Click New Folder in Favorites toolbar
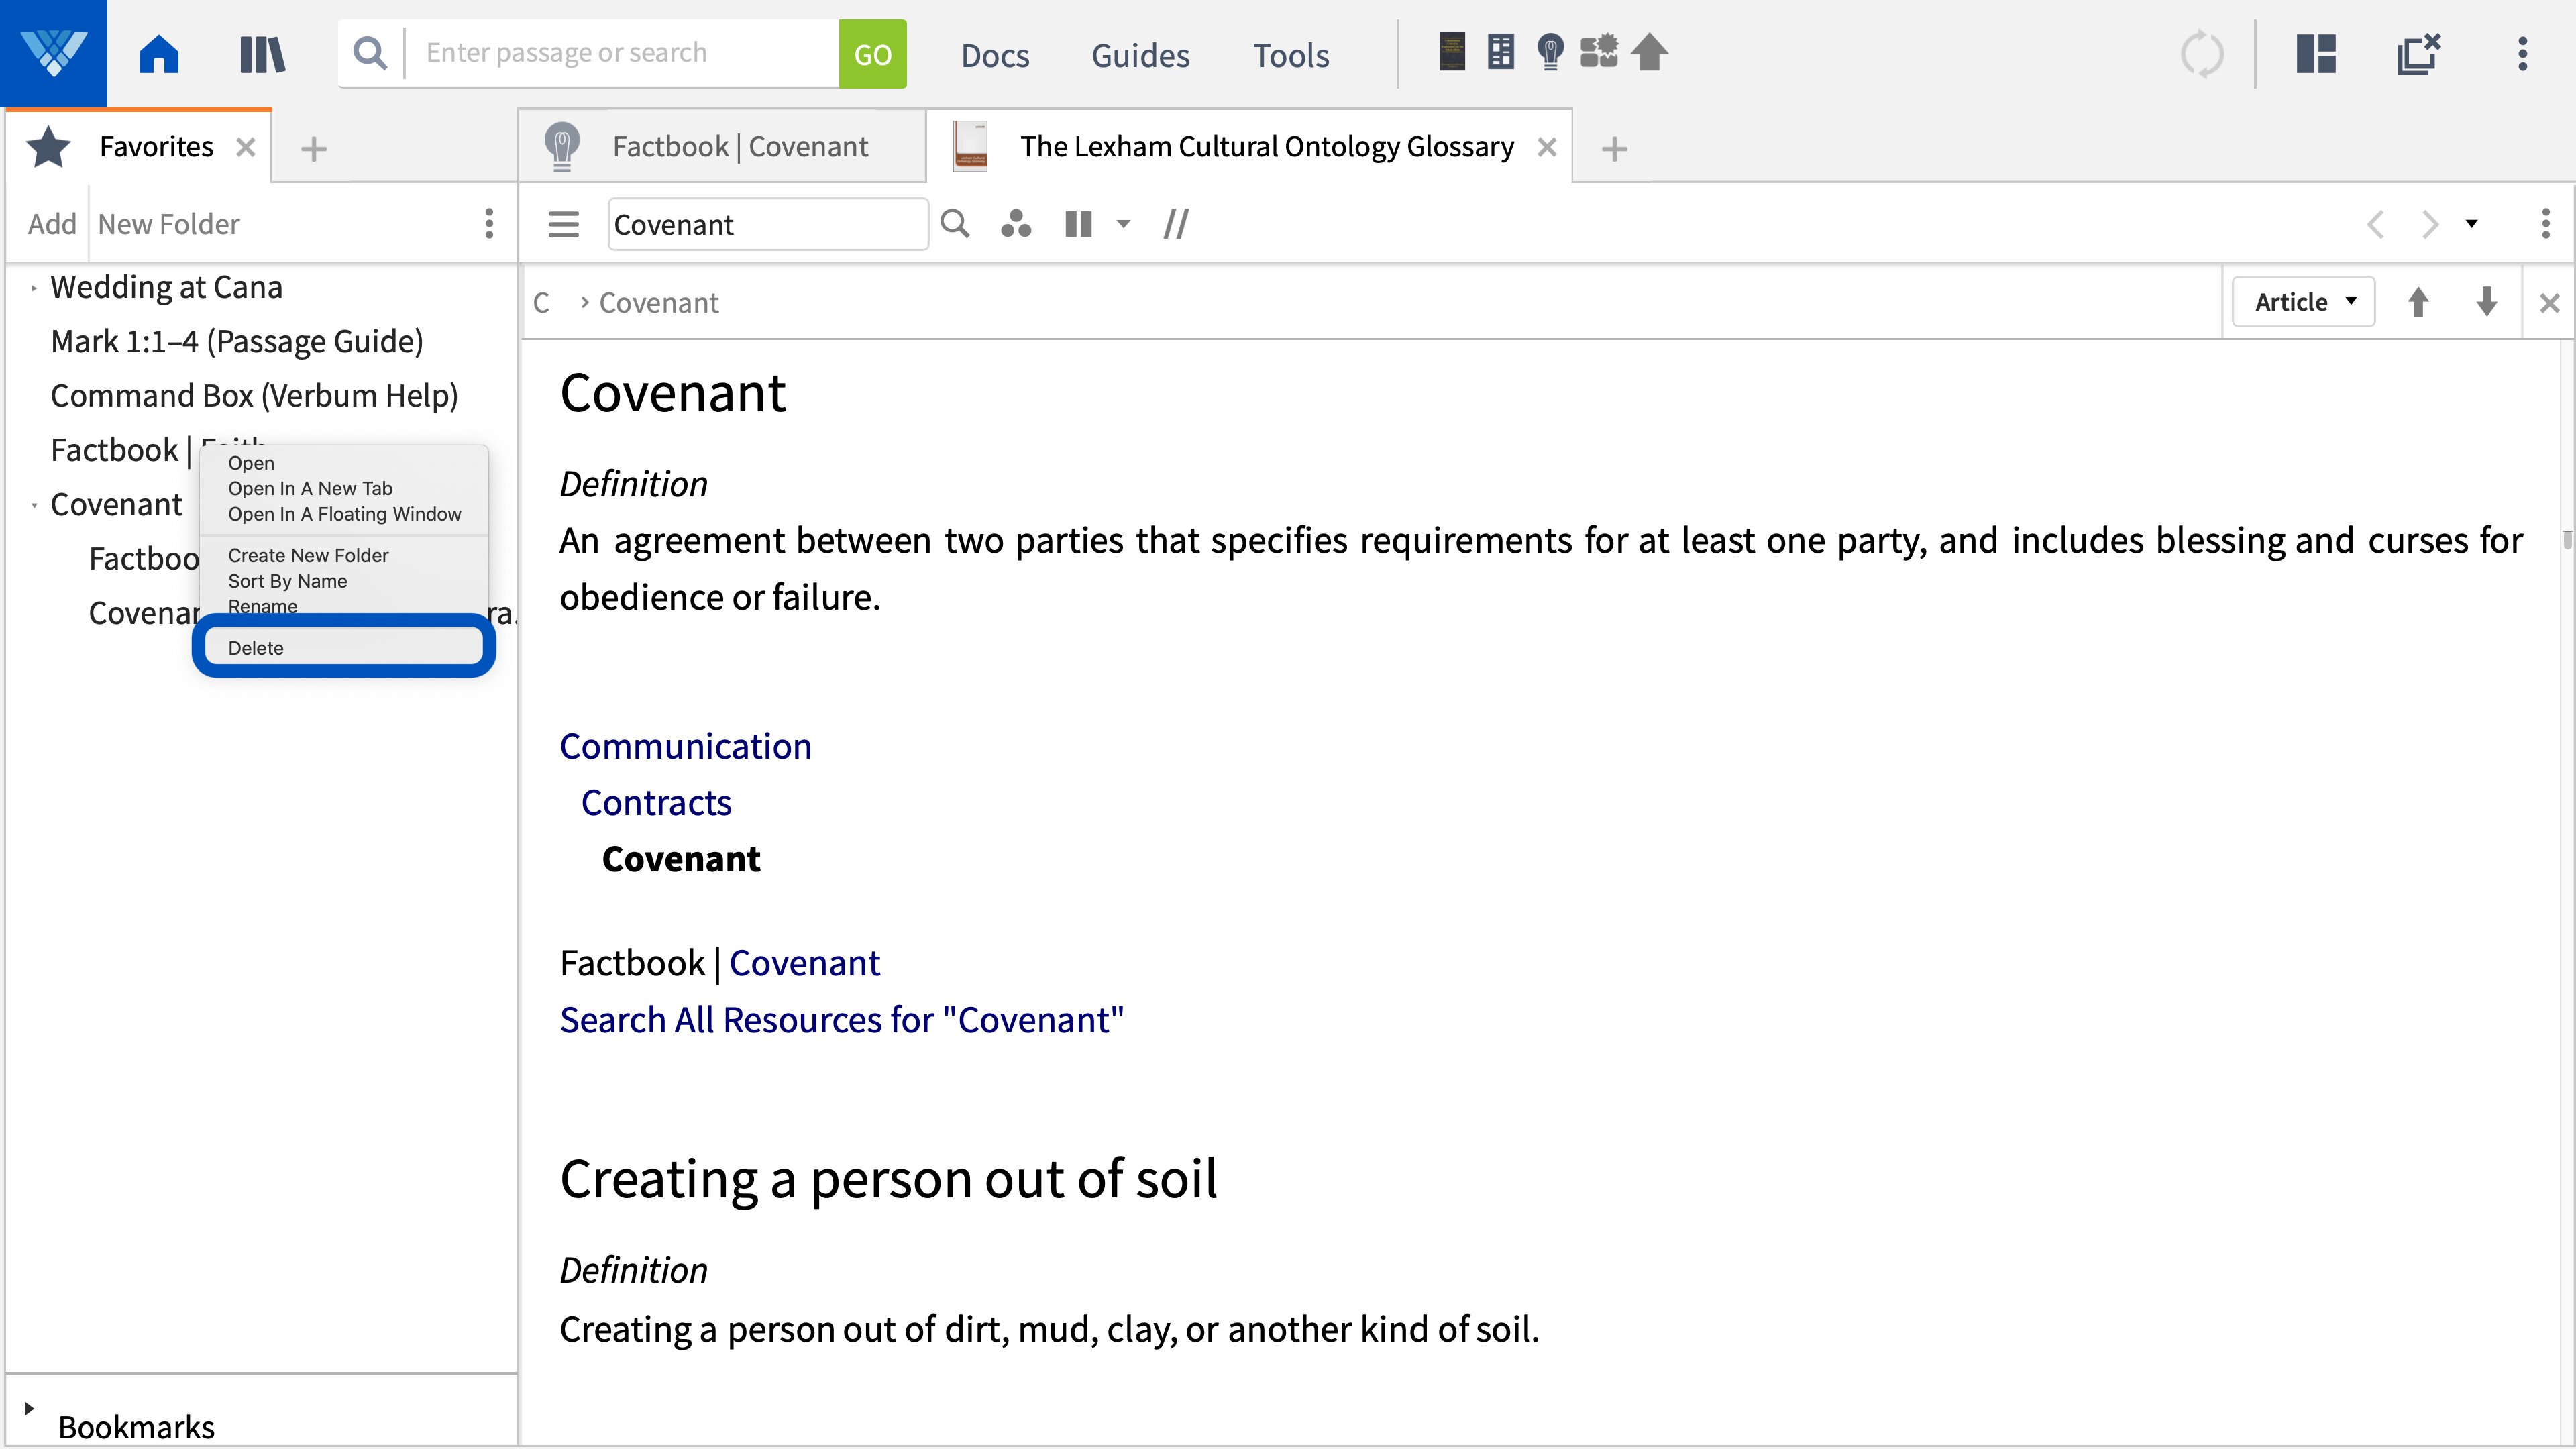This screenshot has height=1449, width=2576. click(x=169, y=224)
